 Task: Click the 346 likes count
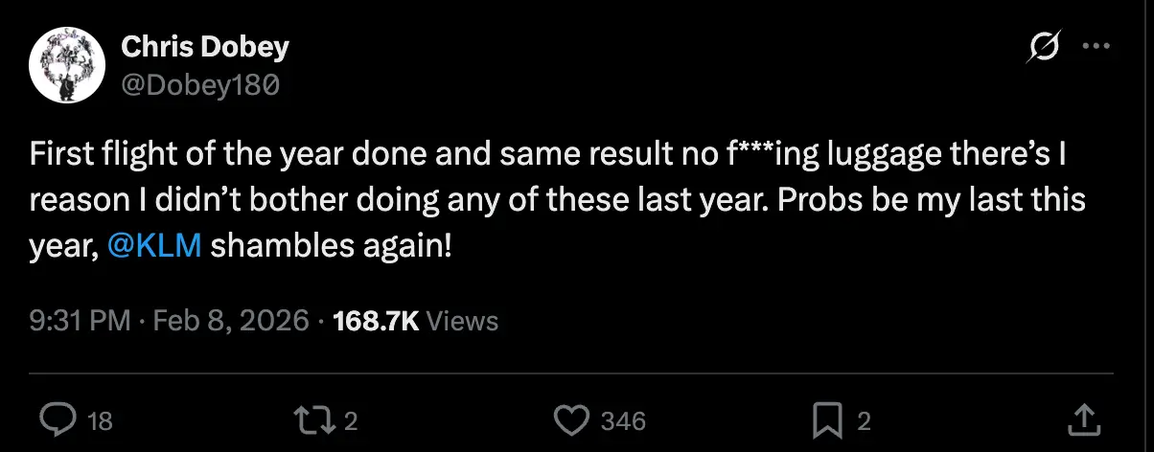(622, 420)
